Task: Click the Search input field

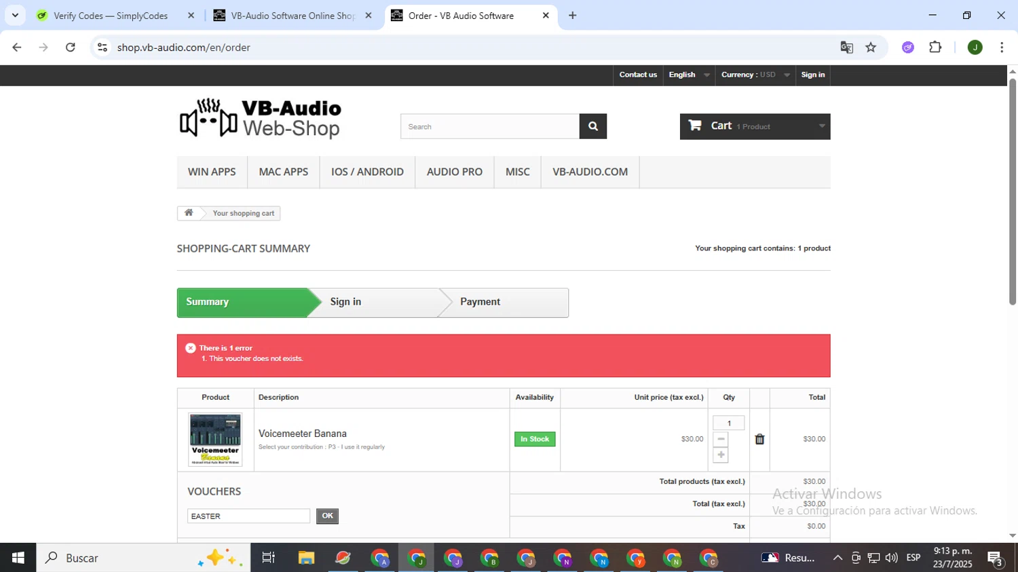Action: tap(489, 126)
